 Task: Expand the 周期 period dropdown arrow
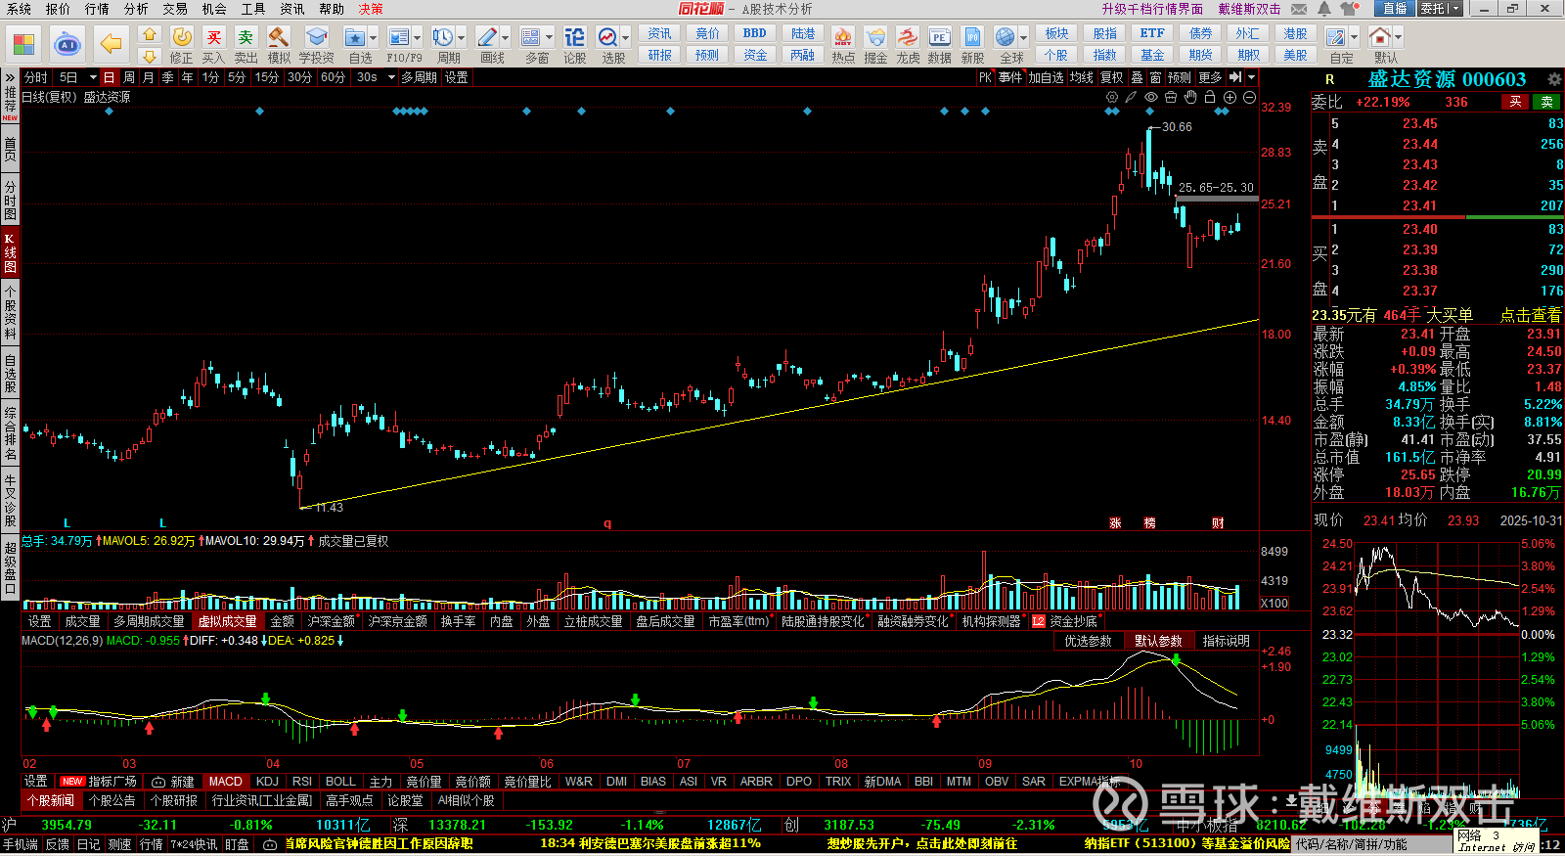pos(461,38)
